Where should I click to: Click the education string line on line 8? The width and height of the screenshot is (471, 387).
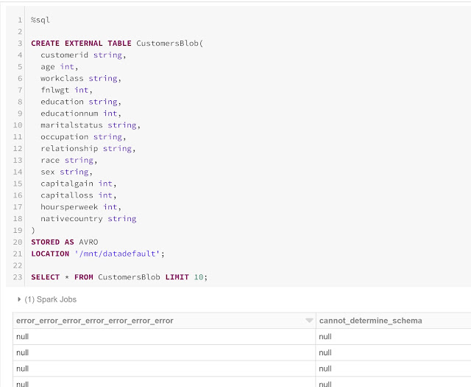pyautogui.click(x=81, y=102)
